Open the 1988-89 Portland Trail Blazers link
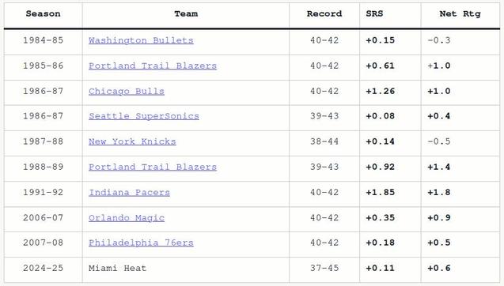 click(x=153, y=167)
